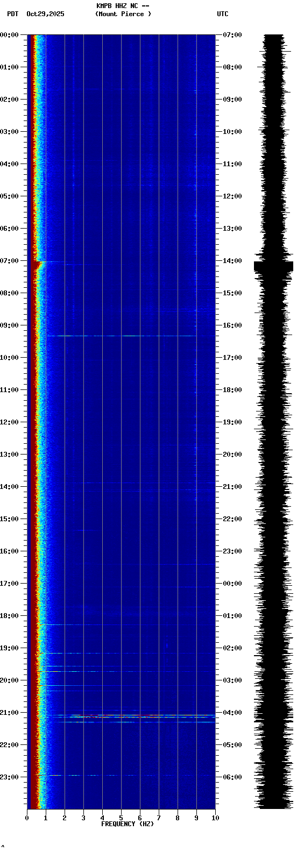The image size is (297, 852).
Task: Click the date "Oct29,2025"
Action: point(45,14)
